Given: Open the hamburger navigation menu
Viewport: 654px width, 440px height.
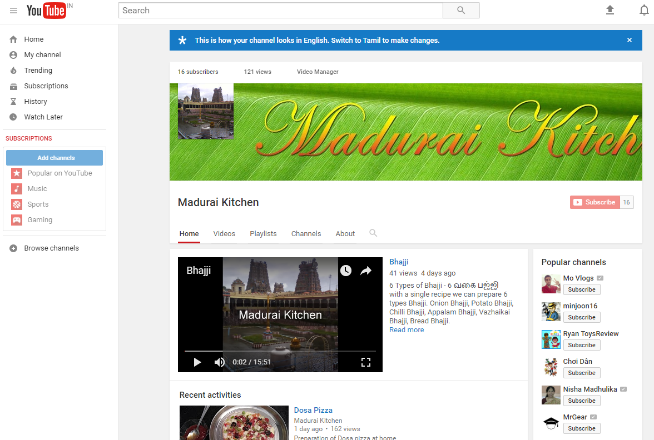Looking at the screenshot, I should click(x=13, y=9).
